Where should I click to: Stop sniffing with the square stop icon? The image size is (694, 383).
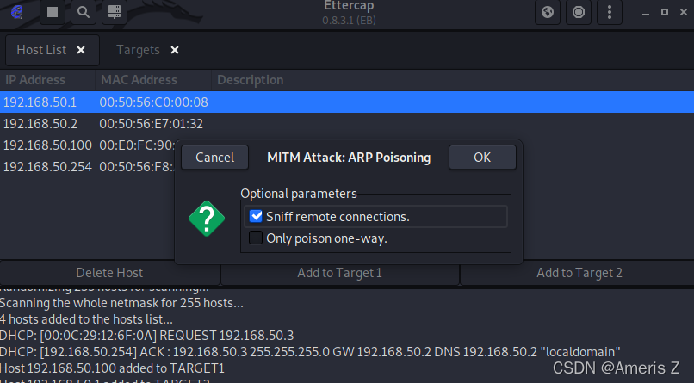pos(53,12)
